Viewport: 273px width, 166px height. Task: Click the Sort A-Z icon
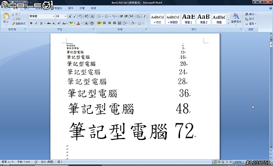tap(139, 16)
